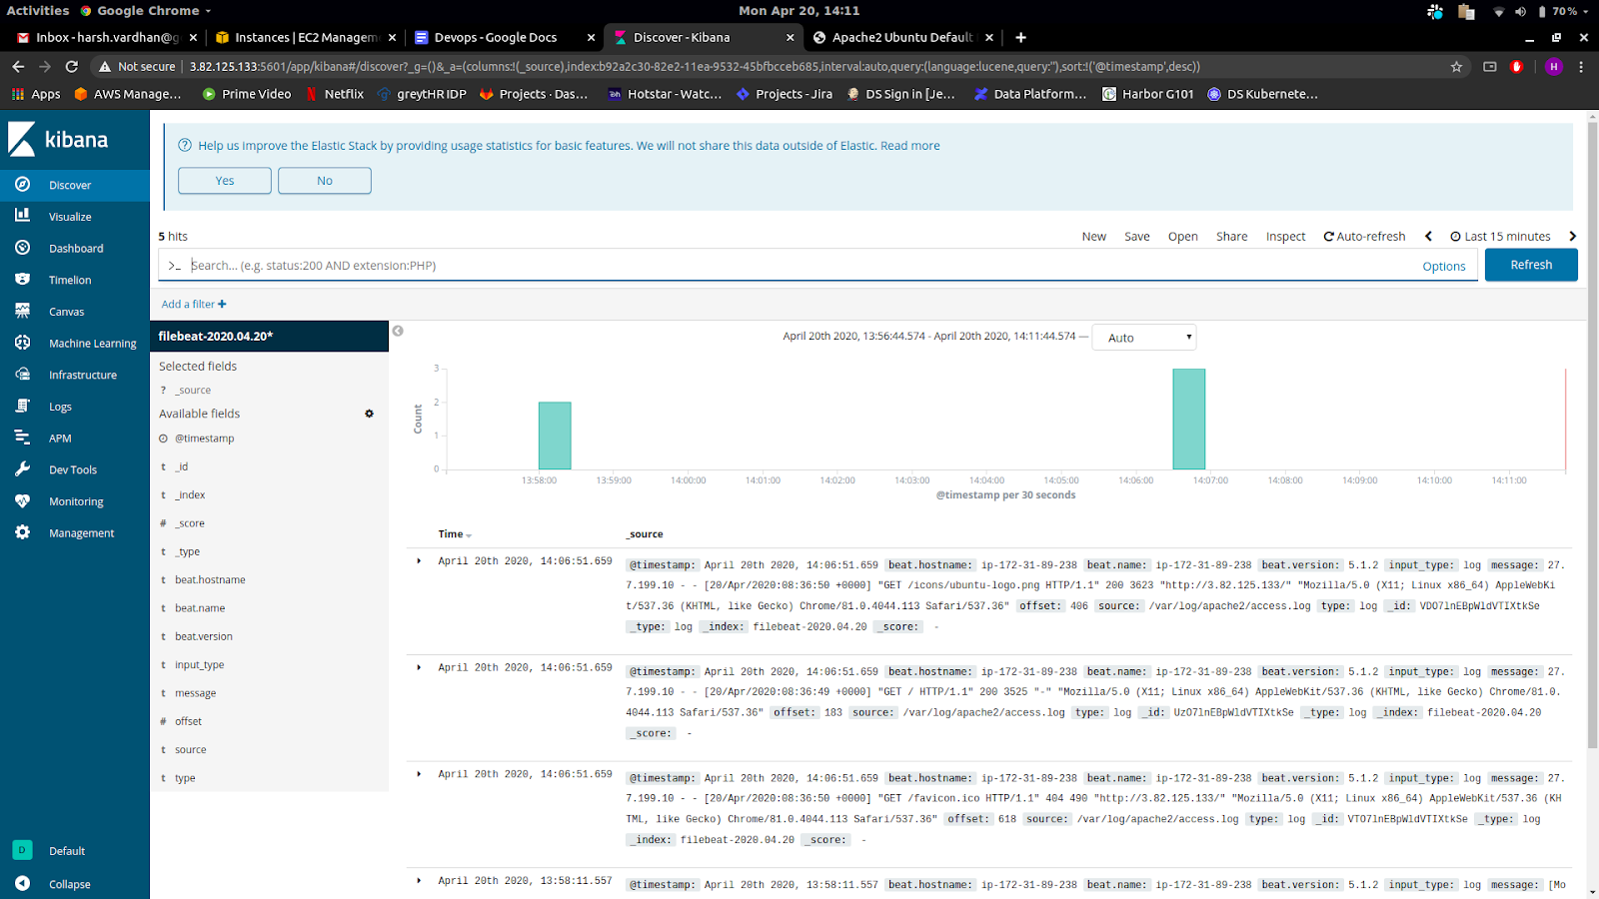1599x899 pixels.
Task: Expand the first document row details
Action: click(419, 560)
